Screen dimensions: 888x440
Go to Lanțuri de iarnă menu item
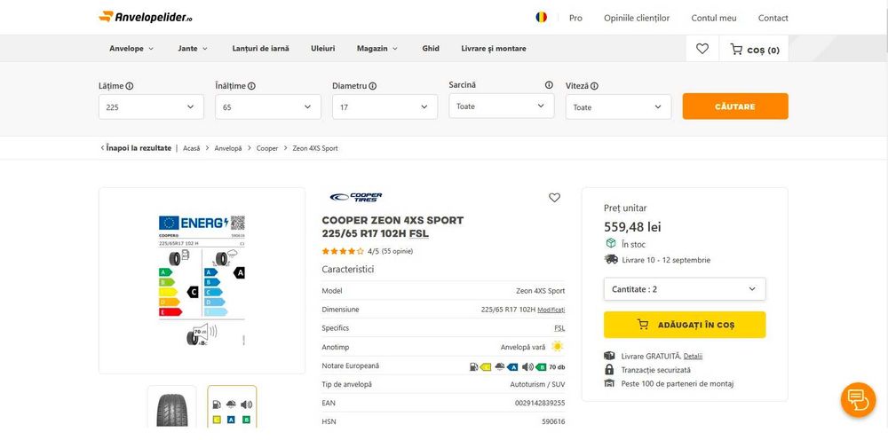[x=260, y=49]
